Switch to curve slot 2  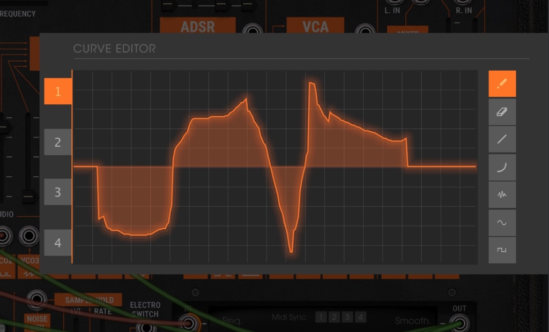click(x=58, y=142)
